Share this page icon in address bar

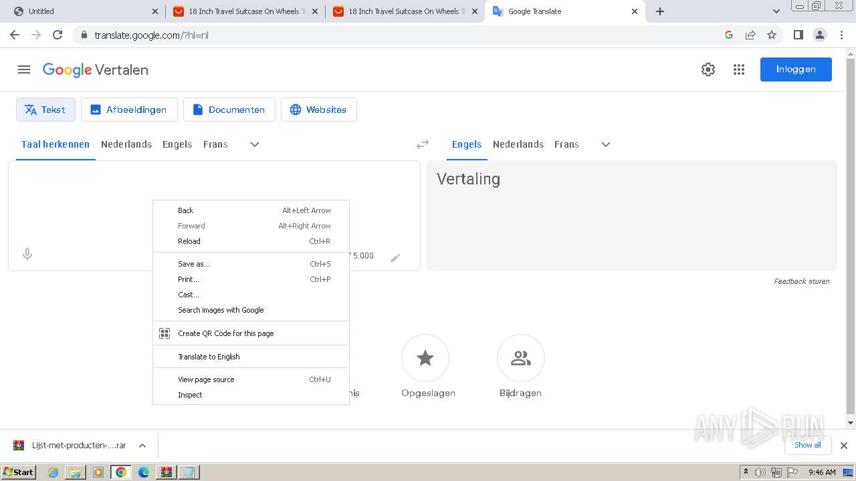(x=750, y=35)
